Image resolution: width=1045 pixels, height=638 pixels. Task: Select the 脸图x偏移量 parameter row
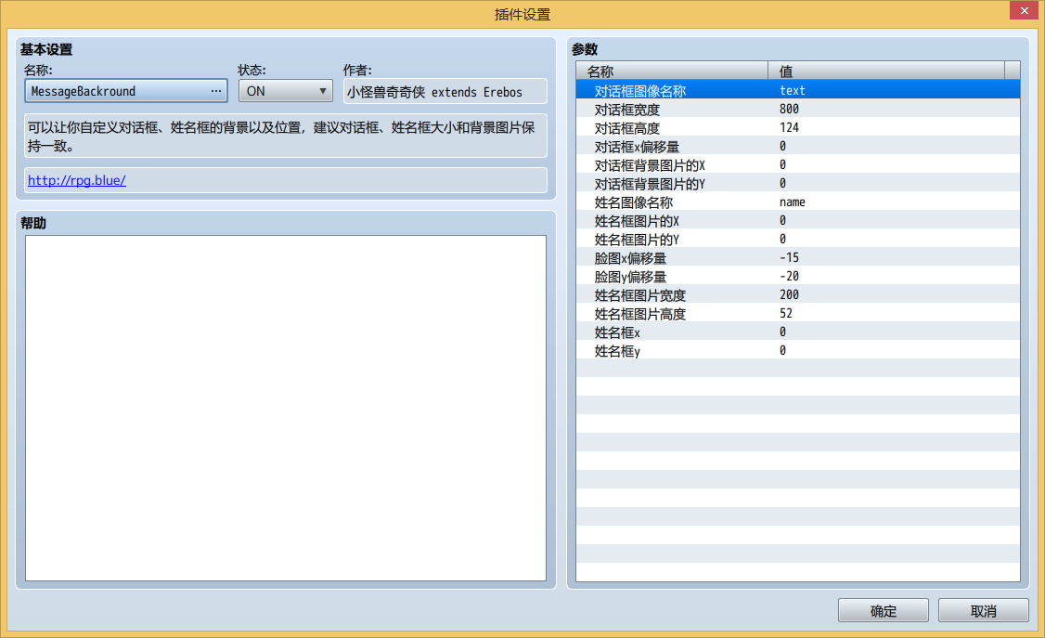click(x=798, y=258)
